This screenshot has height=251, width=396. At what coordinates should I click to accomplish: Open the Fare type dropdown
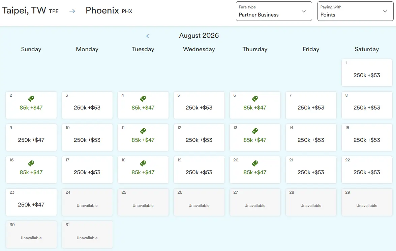[274, 11]
